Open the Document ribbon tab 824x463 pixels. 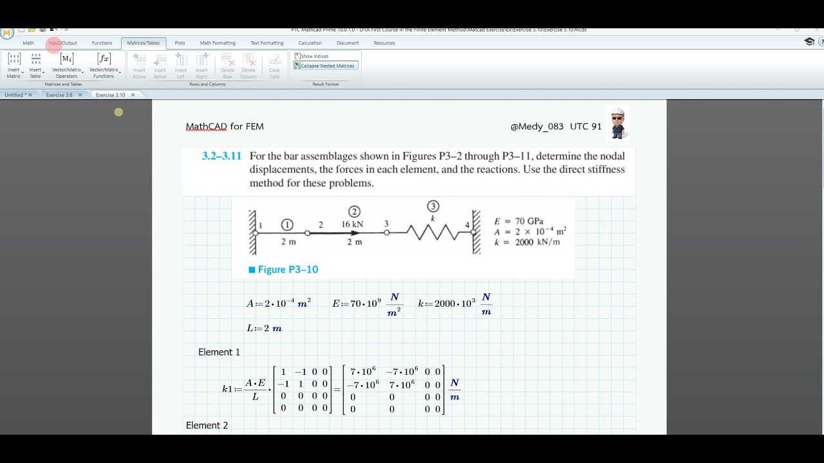click(x=348, y=43)
